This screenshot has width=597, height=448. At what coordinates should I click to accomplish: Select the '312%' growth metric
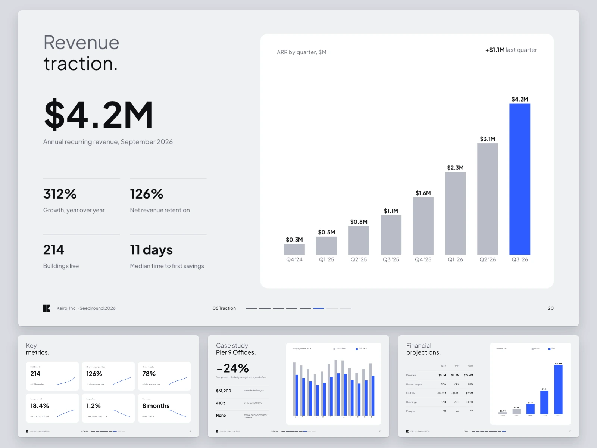pos(60,194)
